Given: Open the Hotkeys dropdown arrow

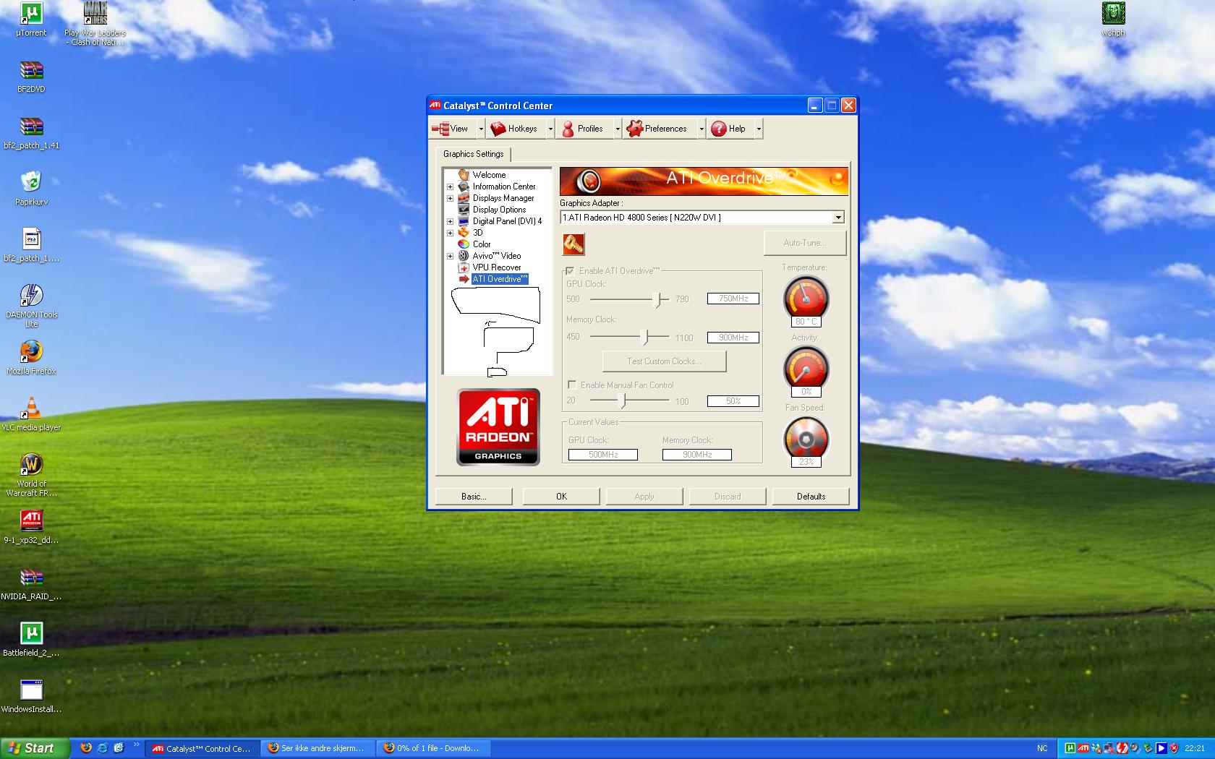Looking at the screenshot, I should click(x=550, y=129).
